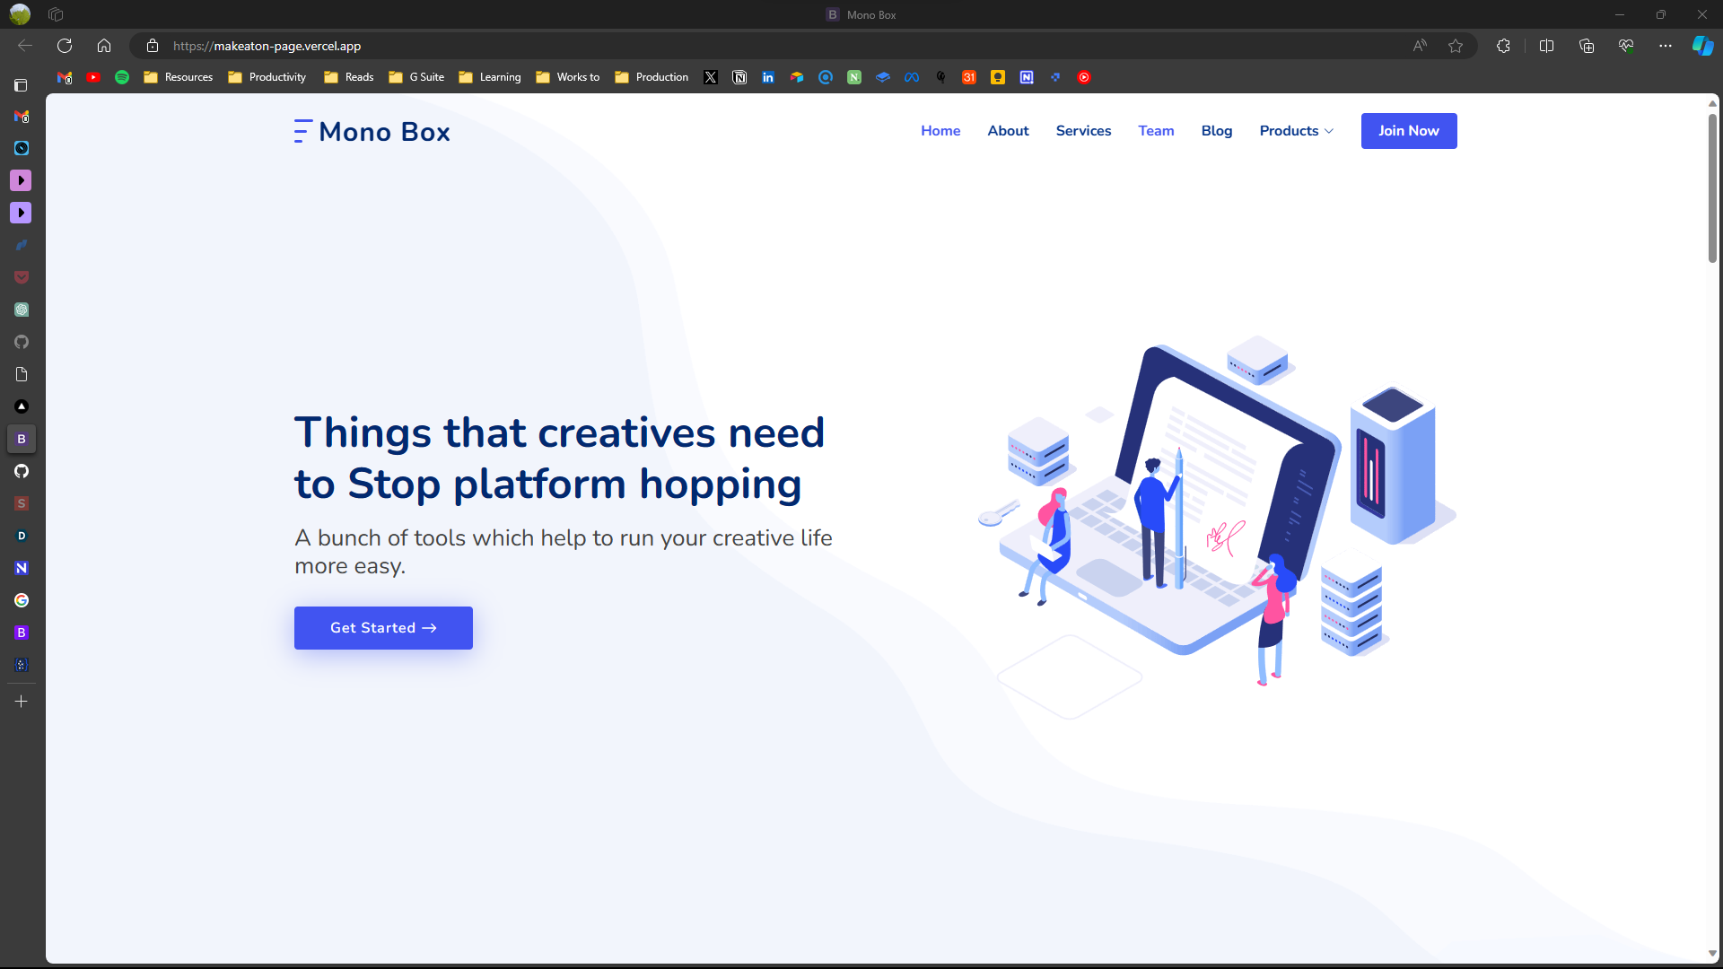The height and width of the screenshot is (969, 1723).
Task: Expand the Products dropdown menu
Action: [1296, 131]
